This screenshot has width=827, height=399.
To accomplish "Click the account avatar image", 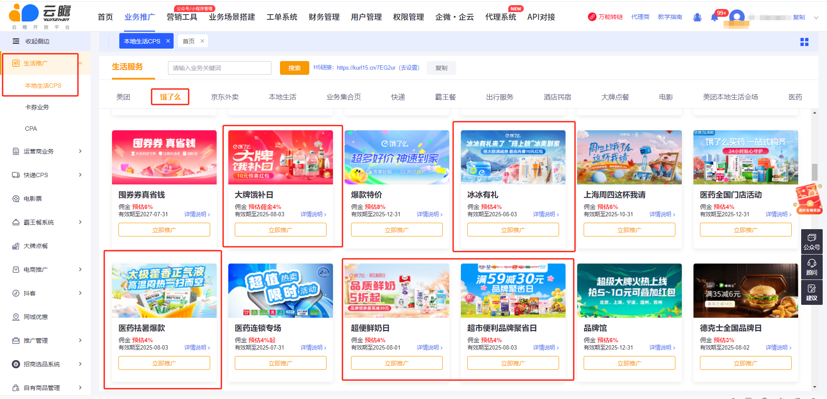I will [737, 18].
